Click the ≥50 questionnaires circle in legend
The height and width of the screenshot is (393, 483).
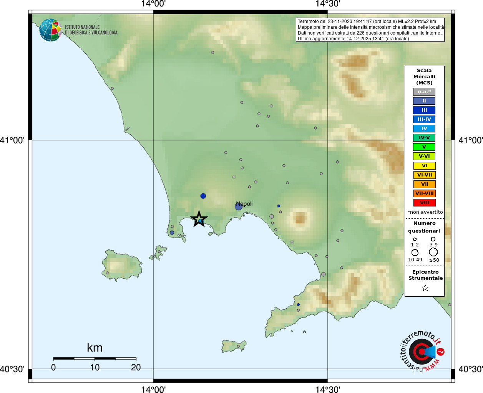tap(433, 252)
